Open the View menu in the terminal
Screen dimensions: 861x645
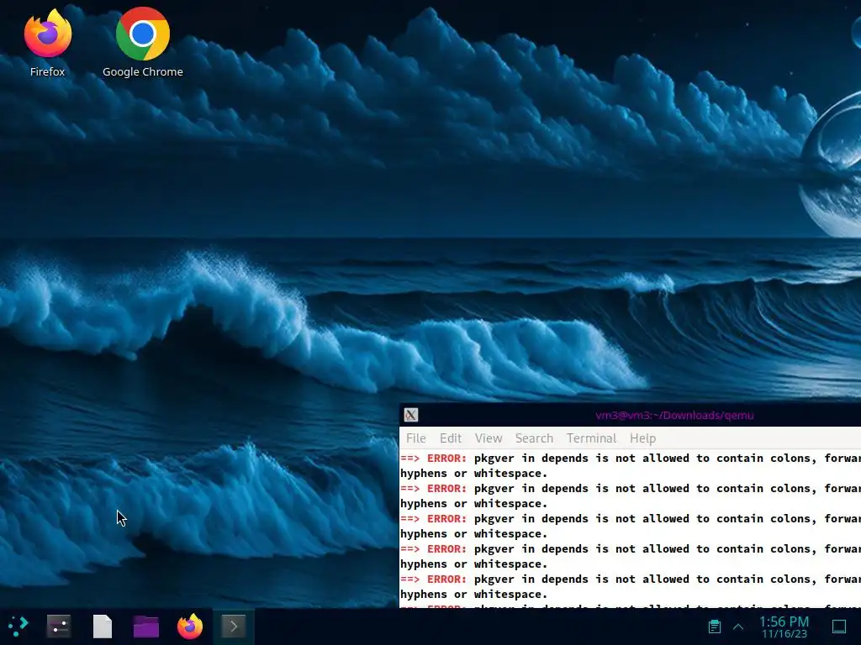tap(489, 438)
